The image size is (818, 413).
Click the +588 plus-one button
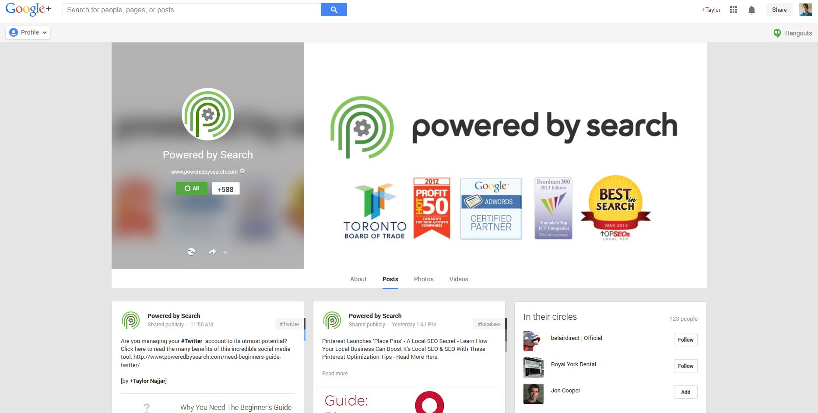point(225,189)
